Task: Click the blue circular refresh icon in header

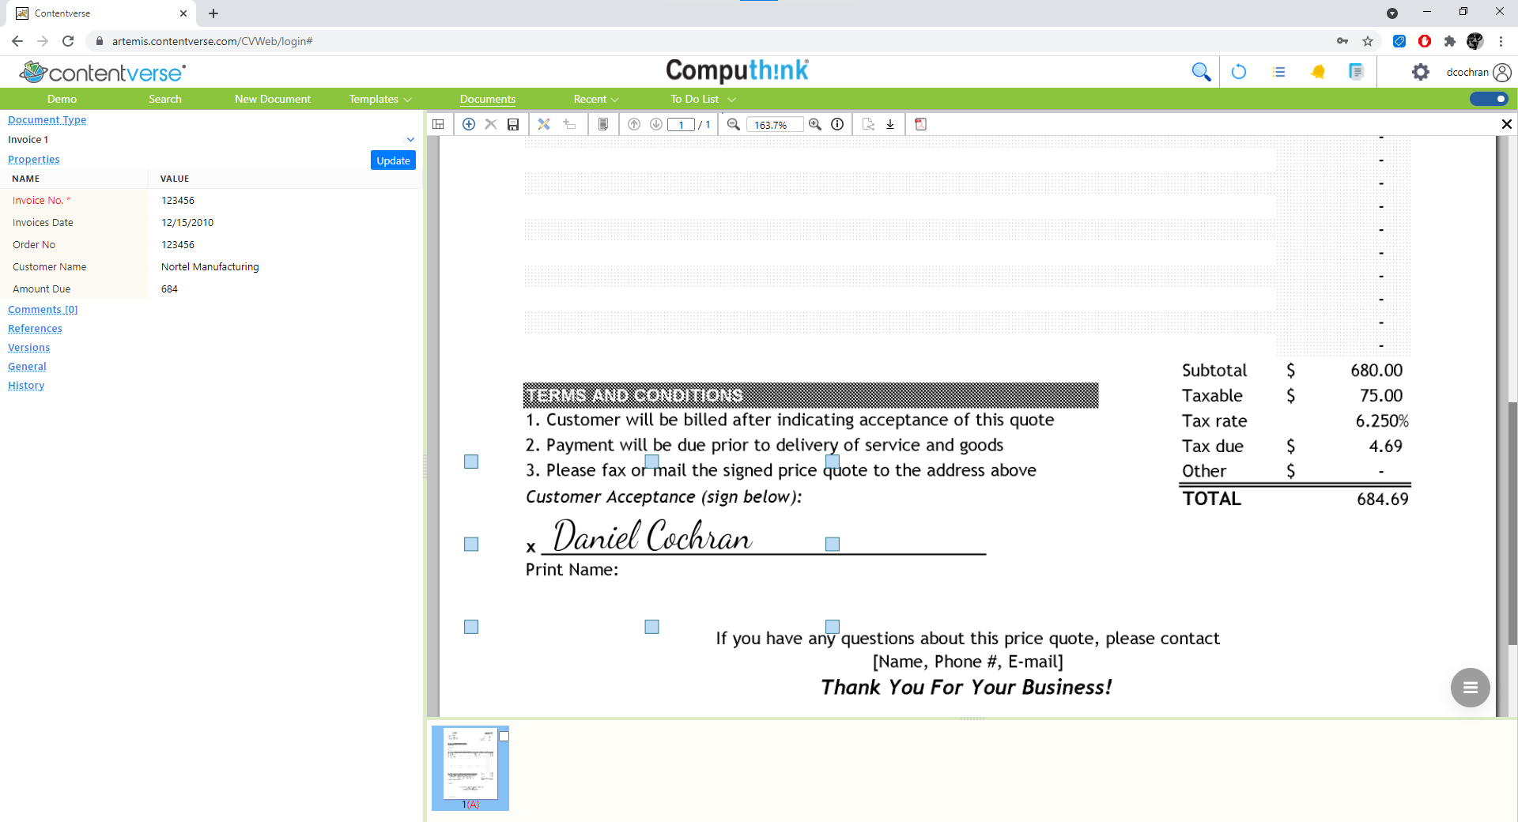Action: (x=1239, y=72)
